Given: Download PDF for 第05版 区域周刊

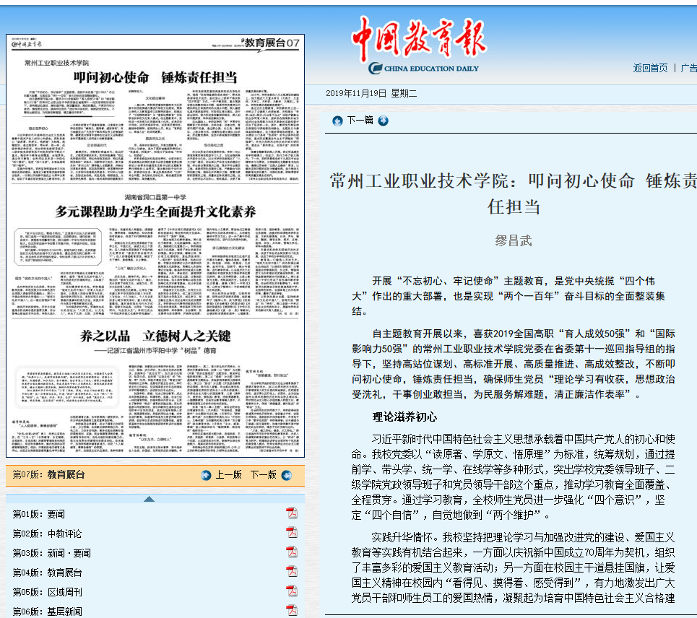Looking at the screenshot, I should [292, 591].
